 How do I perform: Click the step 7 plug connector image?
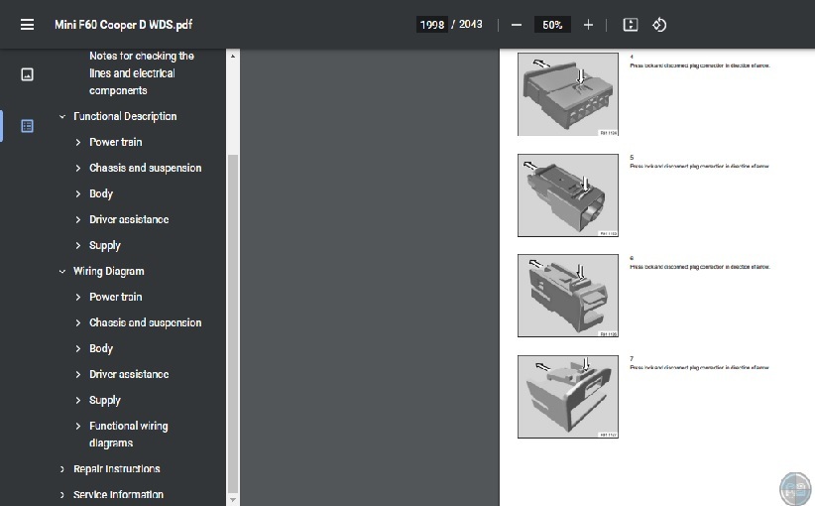[567, 396]
